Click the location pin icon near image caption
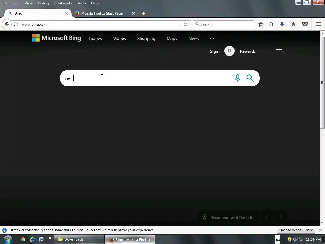Image resolution: width=325 pixels, height=244 pixels. tap(204, 217)
